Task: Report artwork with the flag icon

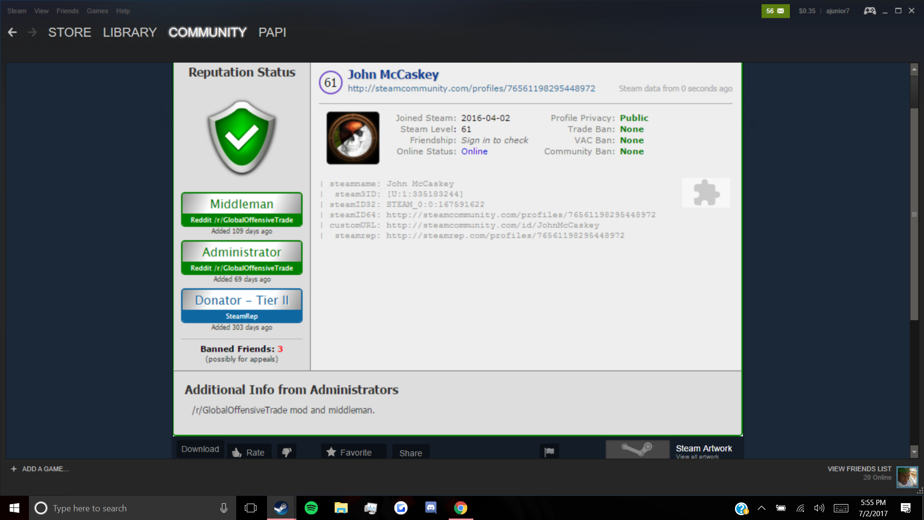Action: (549, 452)
